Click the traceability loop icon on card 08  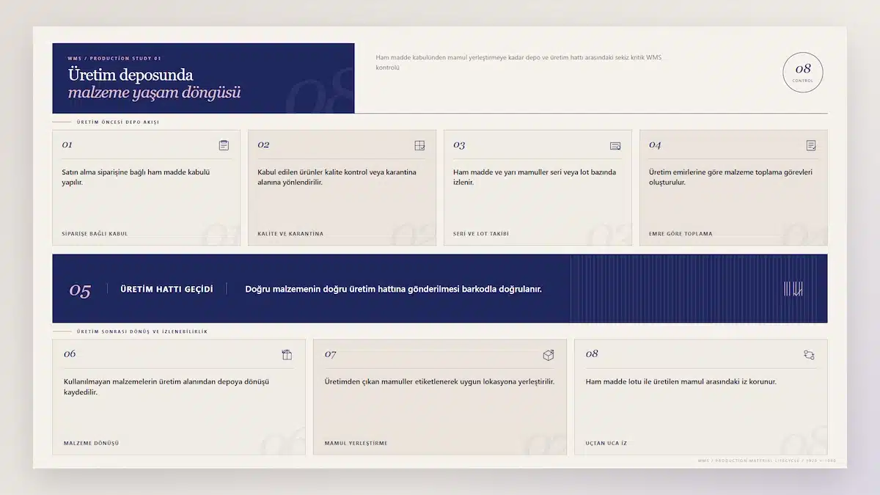click(x=809, y=355)
